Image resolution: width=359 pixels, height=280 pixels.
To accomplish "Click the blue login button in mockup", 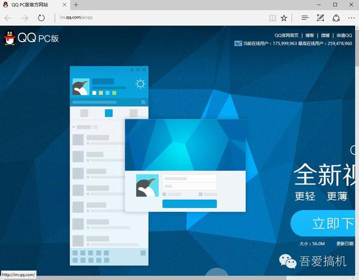I will point(190,204).
